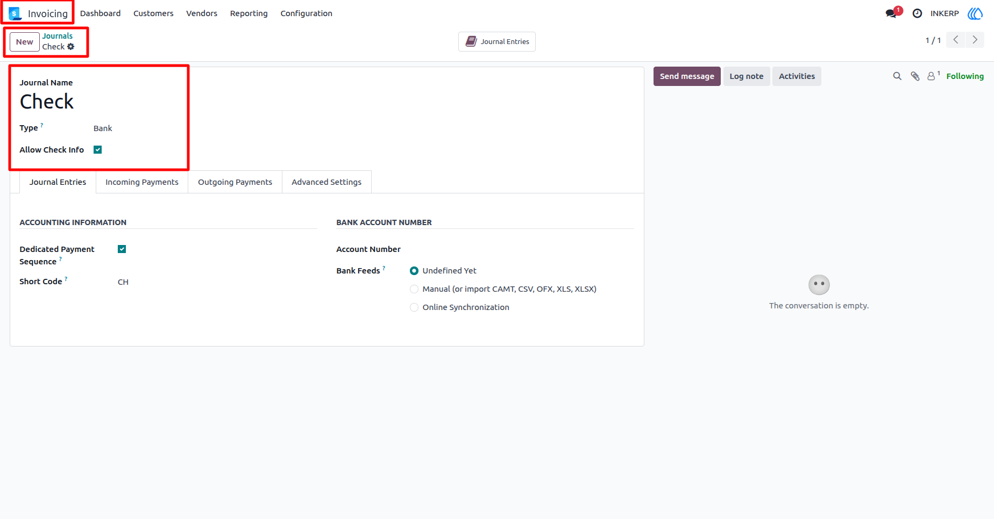Image resolution: width=994 pixels, height=519 pixels.
Task: Click the Activities button
Action: pos(797,76)
